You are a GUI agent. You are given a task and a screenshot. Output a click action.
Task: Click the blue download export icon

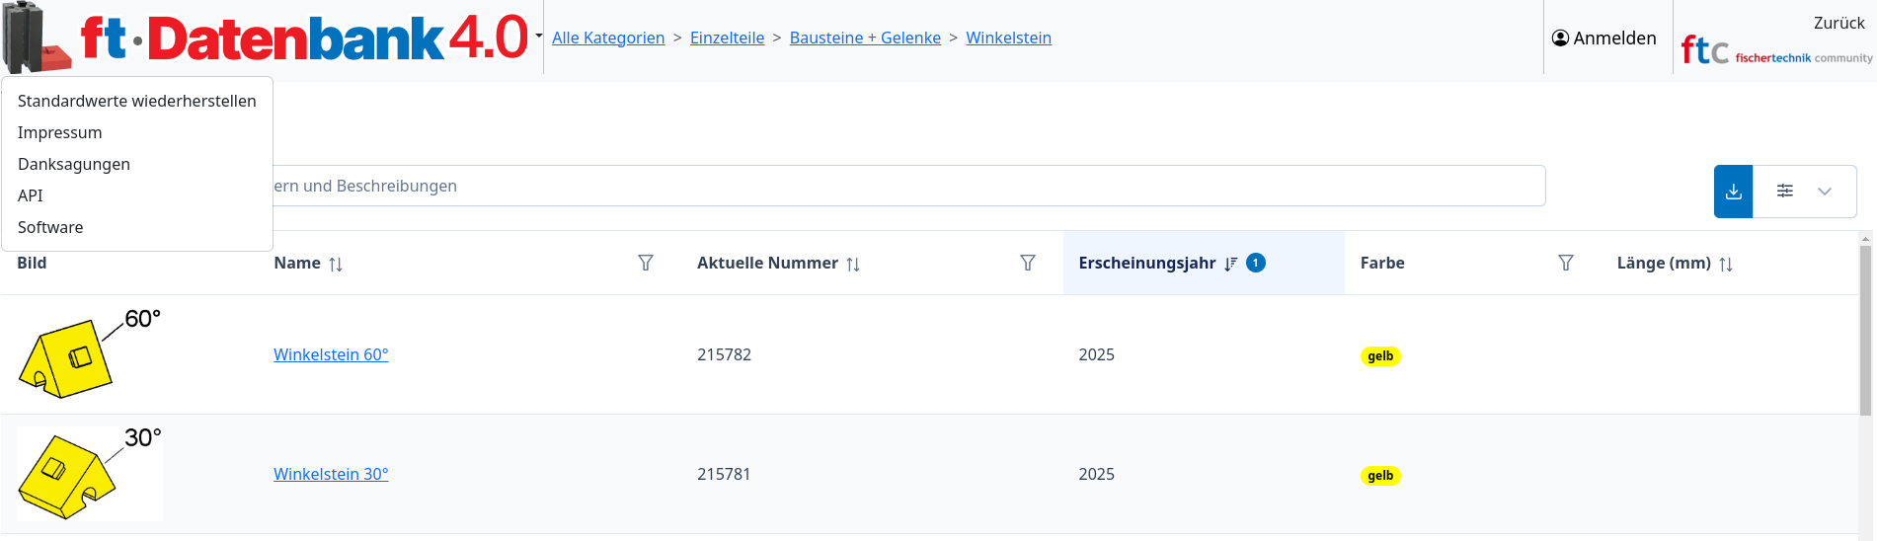[x=1733, y=192]
